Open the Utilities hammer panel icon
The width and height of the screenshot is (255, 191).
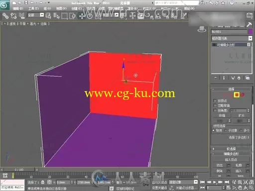[x=249, y=24]
